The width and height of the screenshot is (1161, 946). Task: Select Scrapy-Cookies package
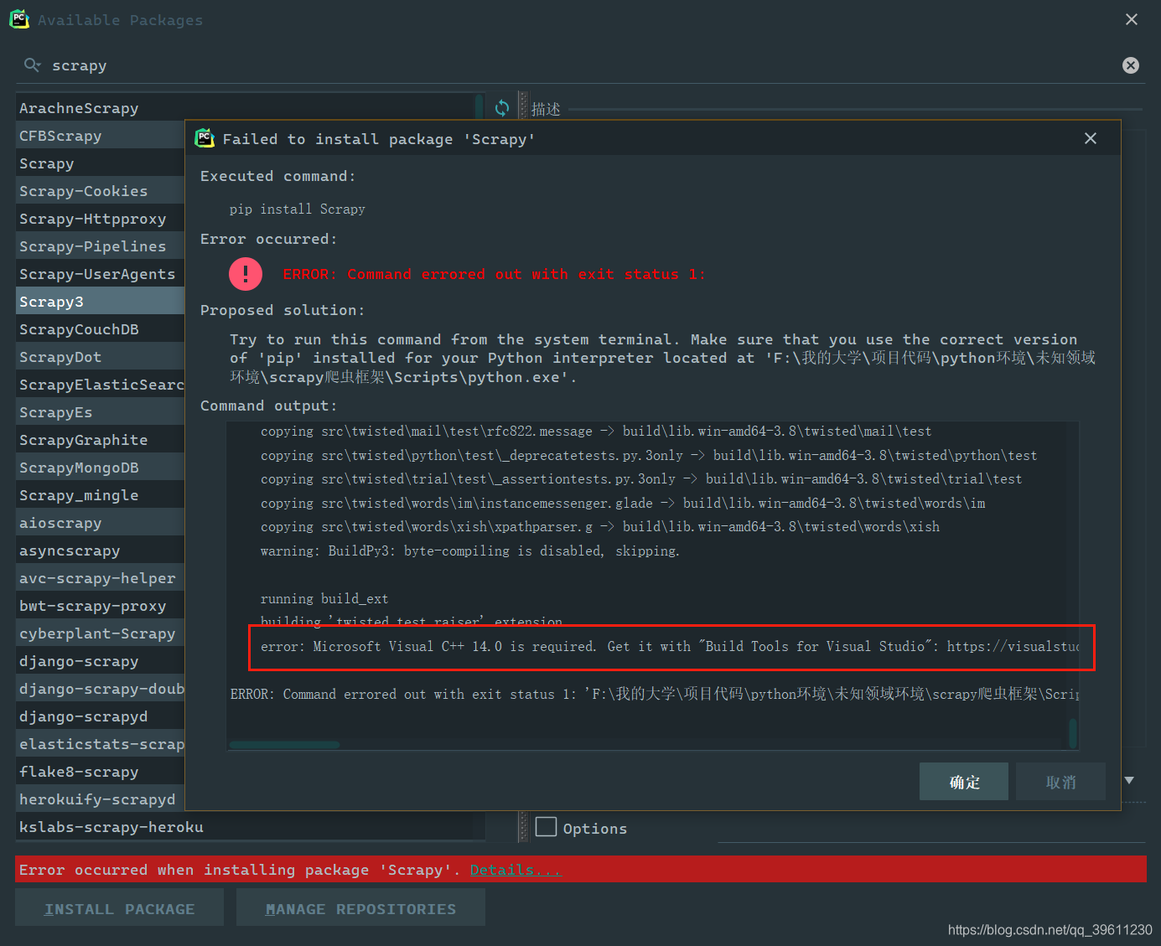[101, 190]
